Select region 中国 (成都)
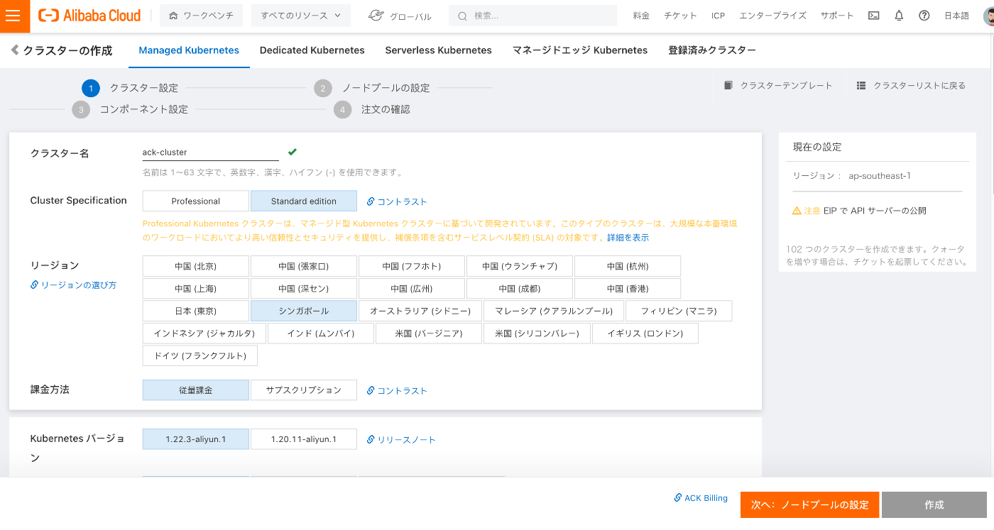 (x=520, y=289)
